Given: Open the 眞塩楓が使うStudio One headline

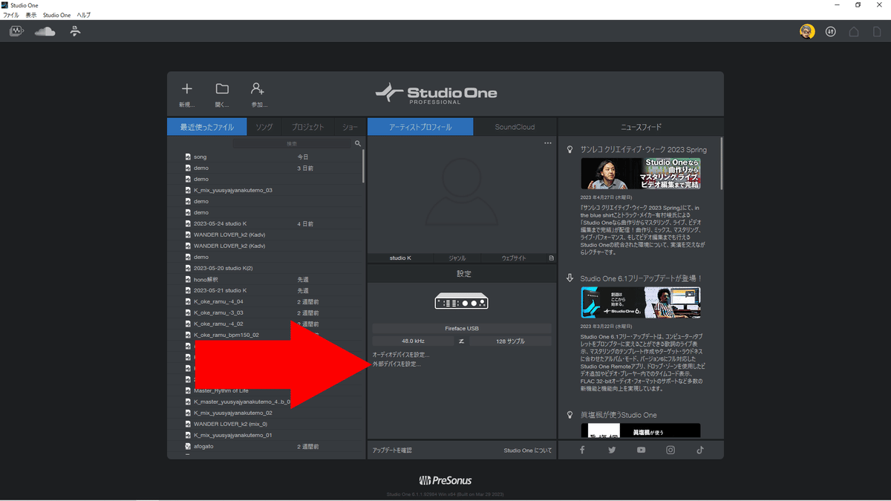Looking at the screenshot, I should click(x=619, y=414).
